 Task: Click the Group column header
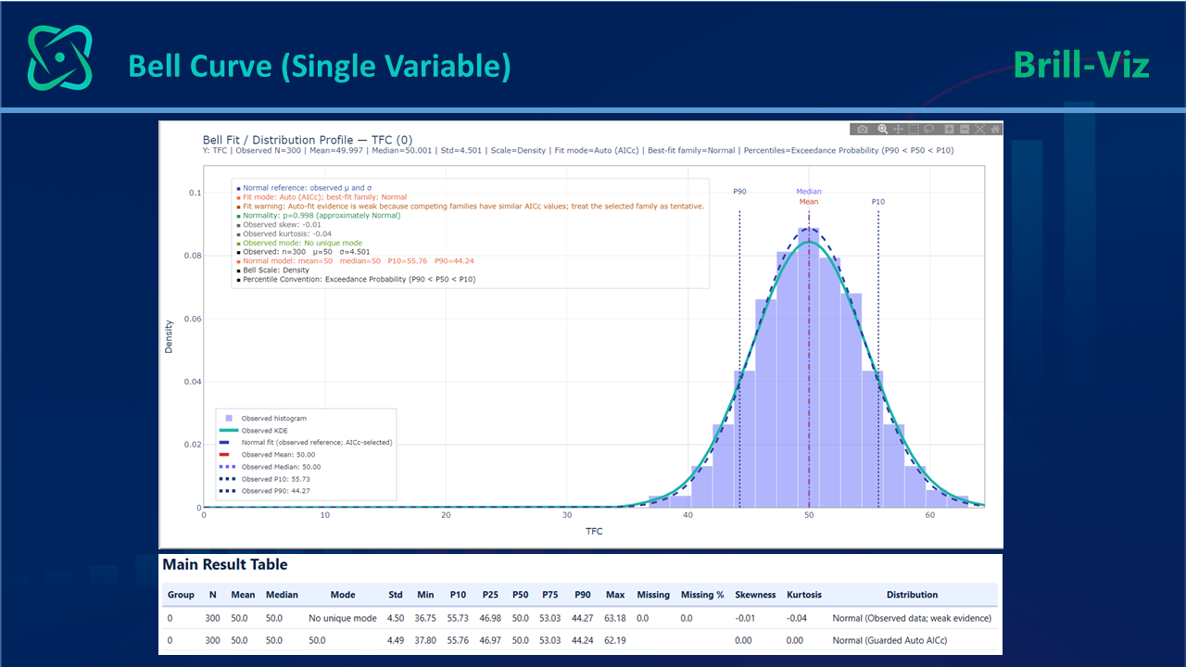pyautogui.click(x=181, y=595)
